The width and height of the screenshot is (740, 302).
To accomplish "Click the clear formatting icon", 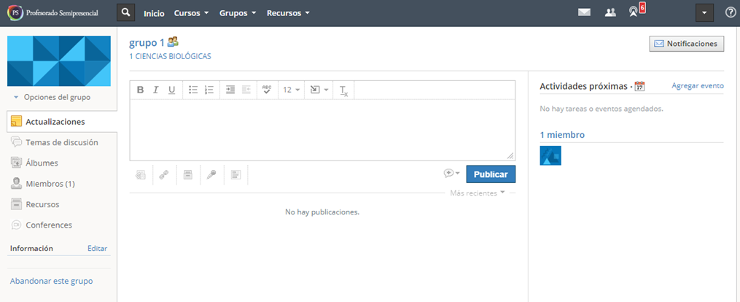I will click(x=344, y=90).
